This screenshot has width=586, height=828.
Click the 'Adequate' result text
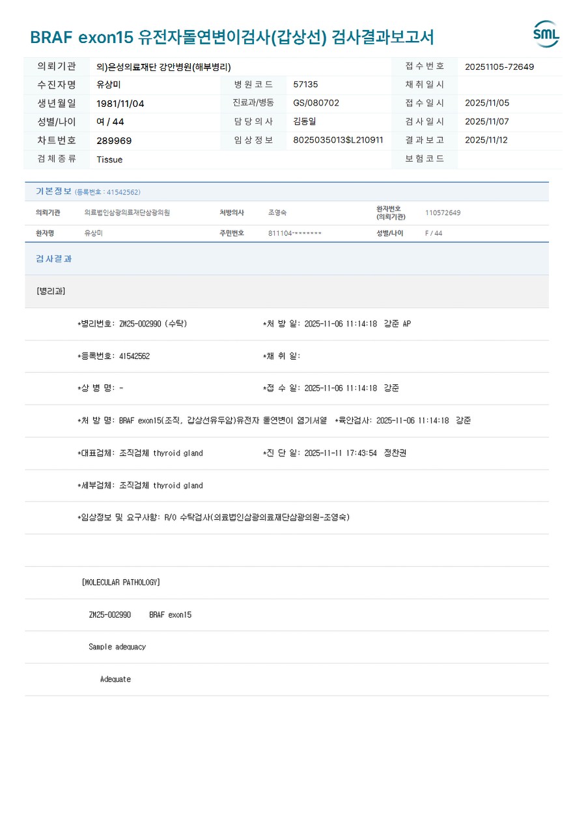click(x=115, y=679)
